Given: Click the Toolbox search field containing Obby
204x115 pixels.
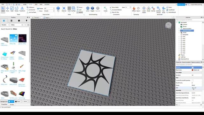Looking at the screenshot, I should (x=16, y=25).
